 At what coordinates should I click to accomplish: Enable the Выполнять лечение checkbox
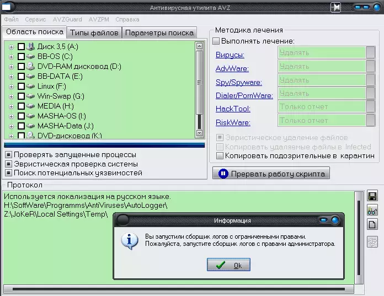pyautogui.click(x=216, y=41)
